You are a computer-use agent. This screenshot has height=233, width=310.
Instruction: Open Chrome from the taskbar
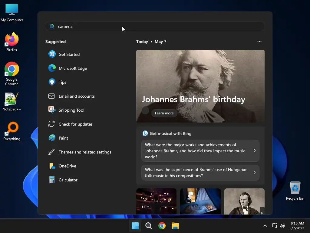162,226
